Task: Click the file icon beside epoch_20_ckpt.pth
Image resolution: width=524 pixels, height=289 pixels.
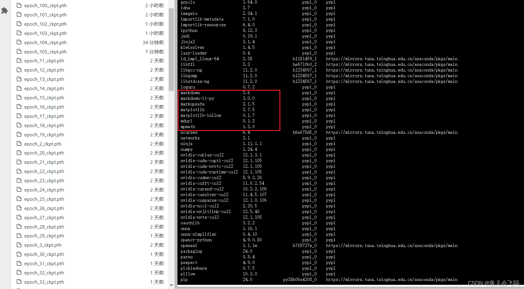Action: pos(18,153)
